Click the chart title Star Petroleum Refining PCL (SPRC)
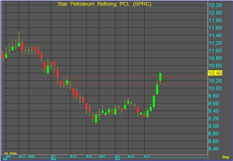233x161 pixels. 104,4
